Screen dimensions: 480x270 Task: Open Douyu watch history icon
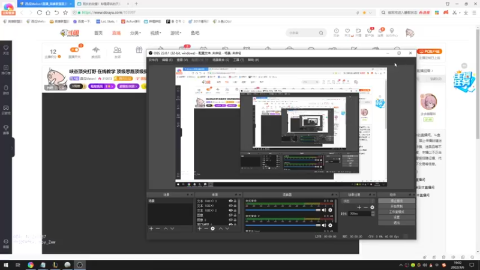(x=337, y=32)
